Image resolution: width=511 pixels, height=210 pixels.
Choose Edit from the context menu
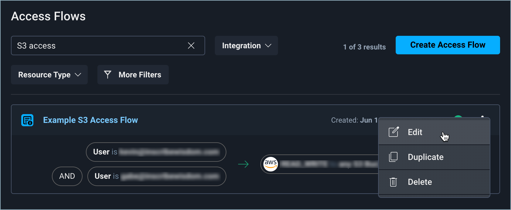coord(415,132)
